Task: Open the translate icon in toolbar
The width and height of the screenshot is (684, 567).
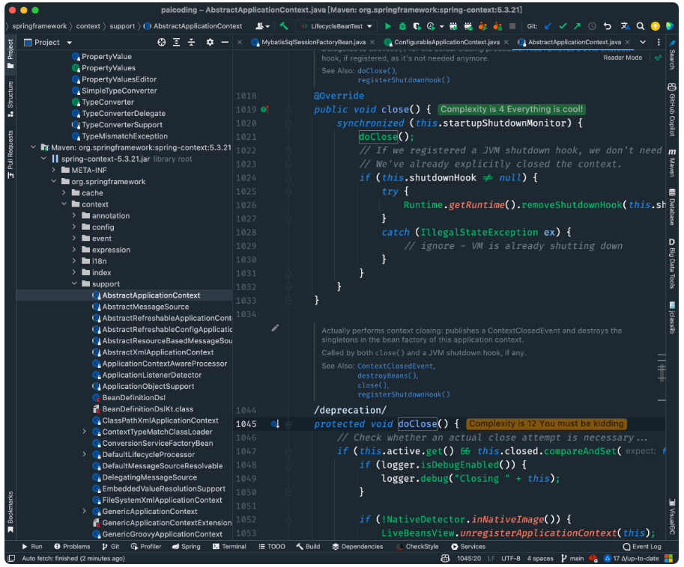Action: [625, 26]
